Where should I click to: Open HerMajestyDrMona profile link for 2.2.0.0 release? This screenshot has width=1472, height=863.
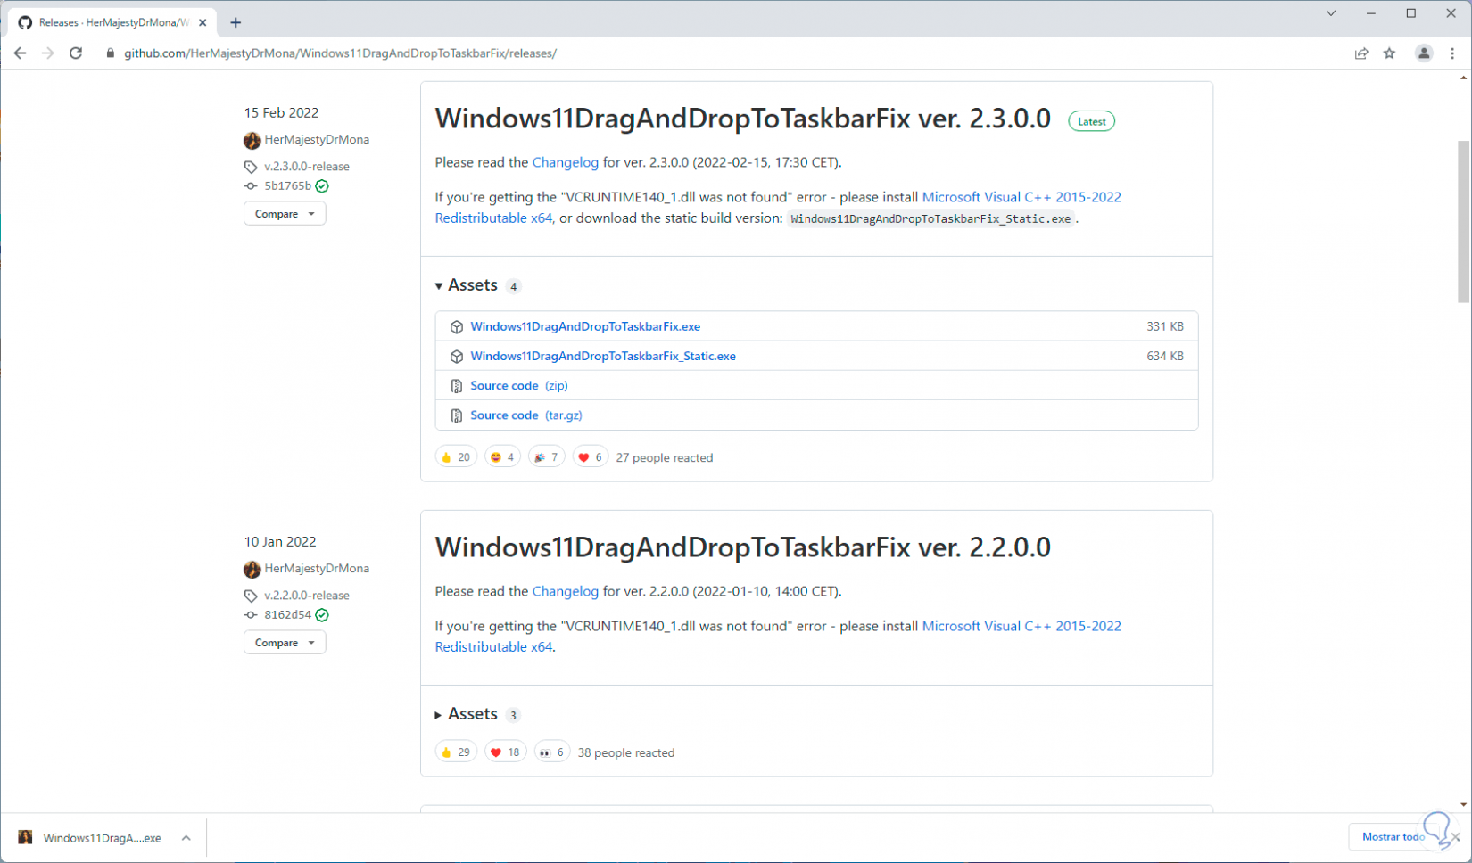pyautogui.click(x=317, y=569)
